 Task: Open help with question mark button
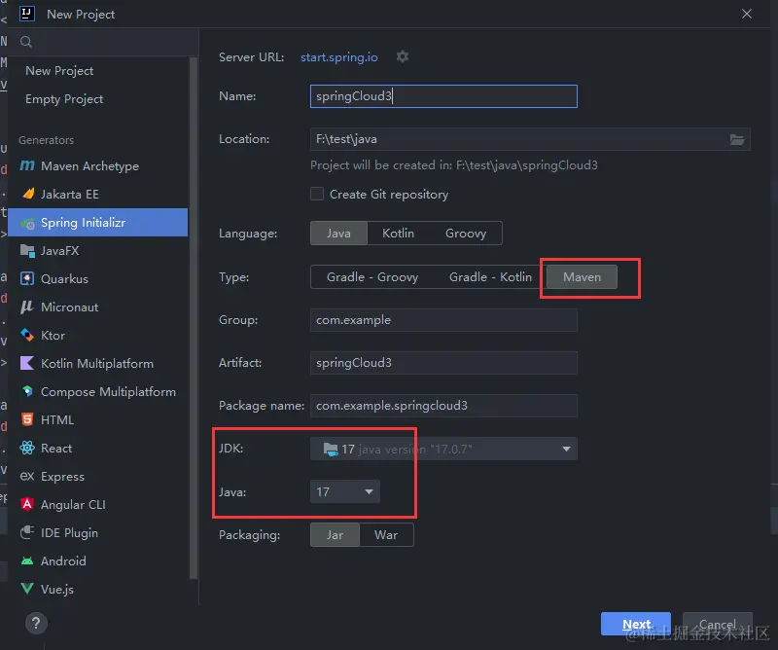[x=36, y=623]
